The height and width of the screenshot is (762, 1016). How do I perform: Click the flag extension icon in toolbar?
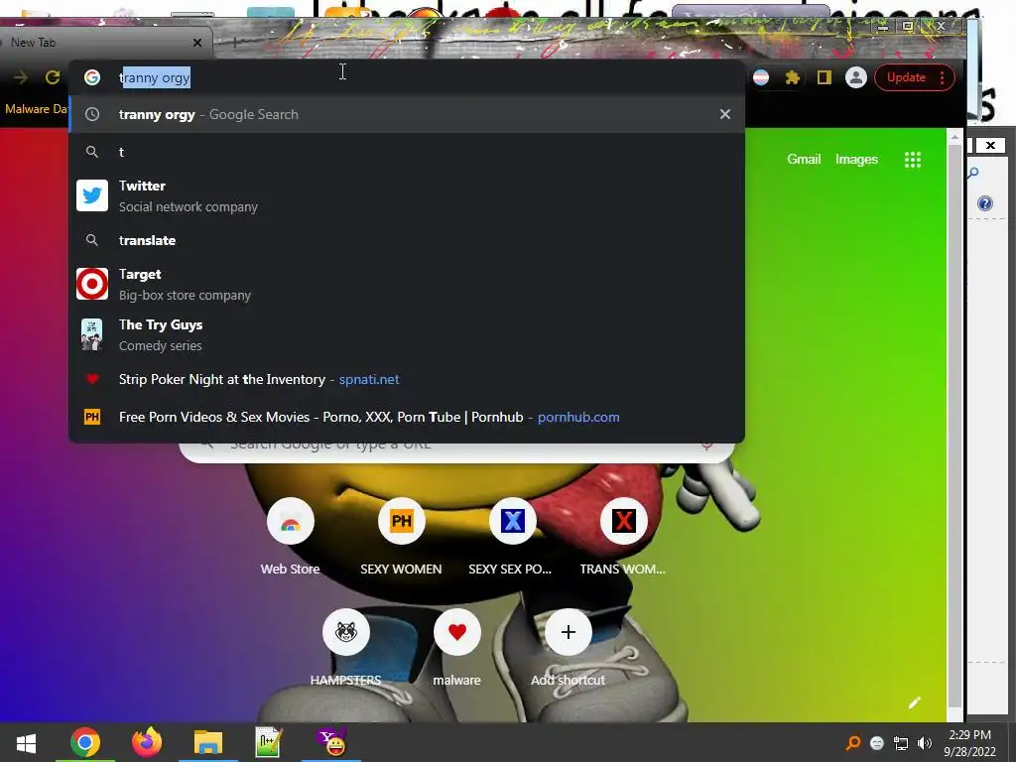[761, 77]
